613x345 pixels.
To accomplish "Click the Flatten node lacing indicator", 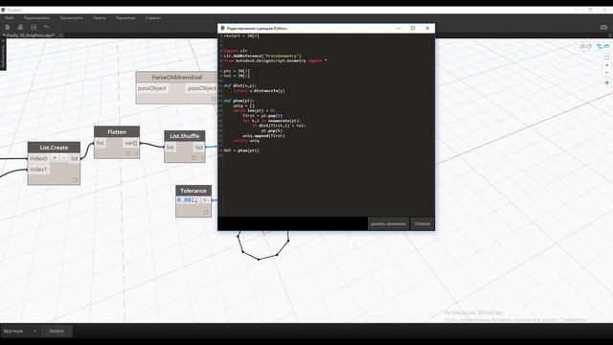I will [136, 154].
